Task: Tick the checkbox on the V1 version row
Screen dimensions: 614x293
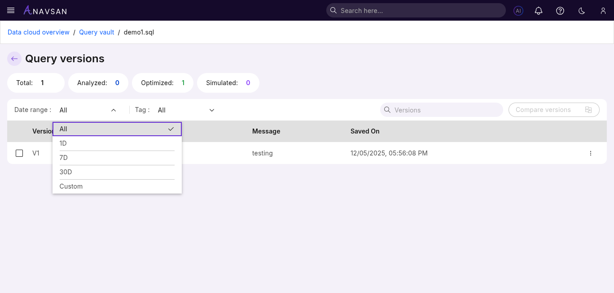Action: click(19, 153)
